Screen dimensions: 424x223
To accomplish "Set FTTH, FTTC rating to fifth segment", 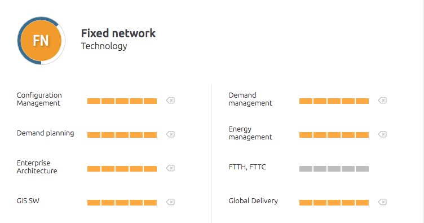I will [x=362, y=169].
